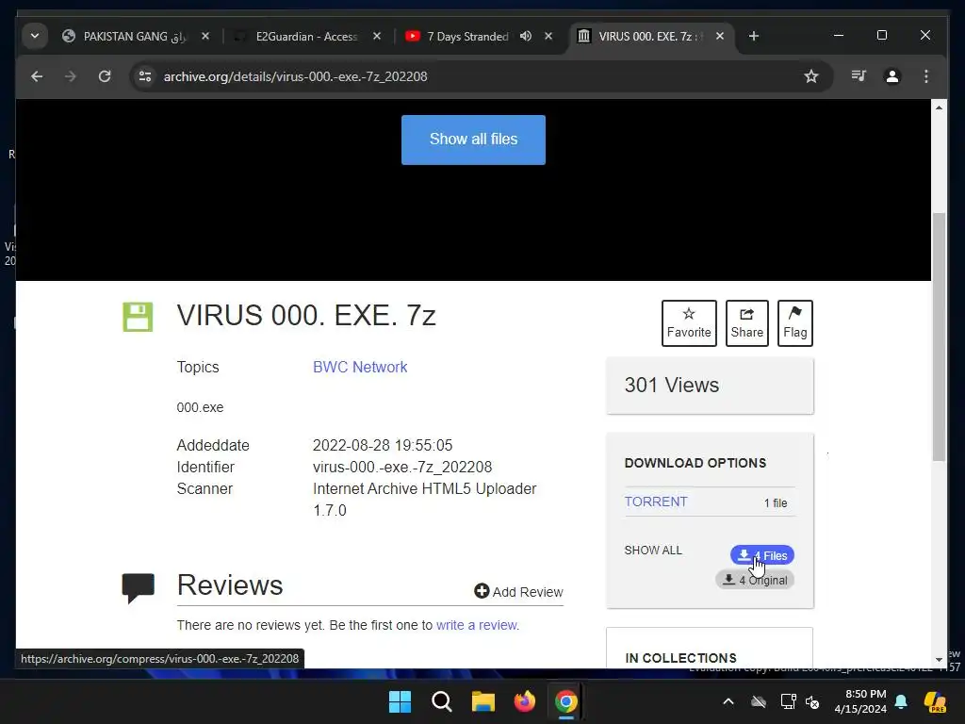The height and width of the screenshot is (724, 965).
Task: Switch to the E2Guardian - Access tab
Action: 308,37
